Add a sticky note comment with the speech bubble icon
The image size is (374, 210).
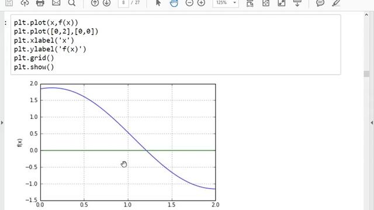[x=320, y=3]
